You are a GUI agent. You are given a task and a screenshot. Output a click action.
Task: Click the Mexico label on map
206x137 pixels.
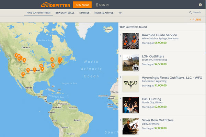point(28,88)
